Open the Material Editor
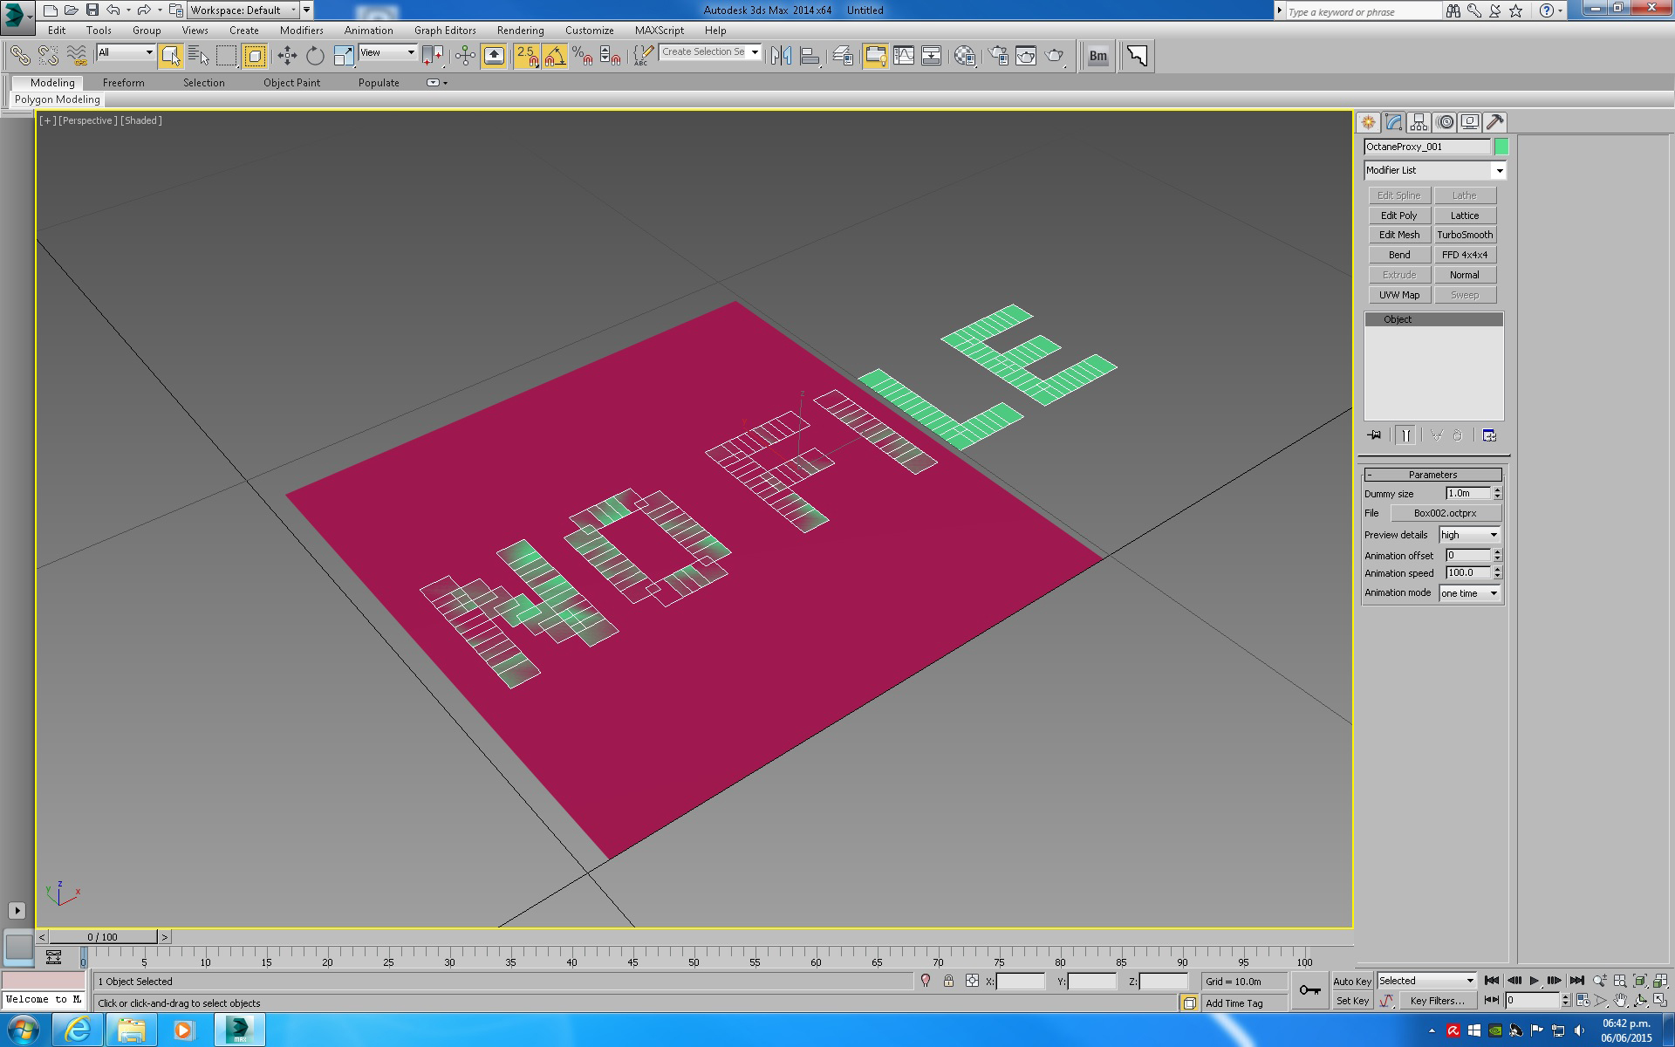1675x1047 pixels. (x=964, y=56)
